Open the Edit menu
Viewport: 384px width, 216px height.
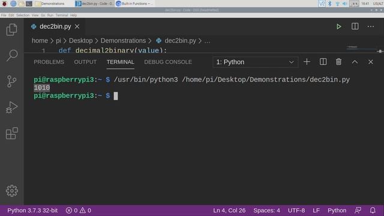(11, 15)
